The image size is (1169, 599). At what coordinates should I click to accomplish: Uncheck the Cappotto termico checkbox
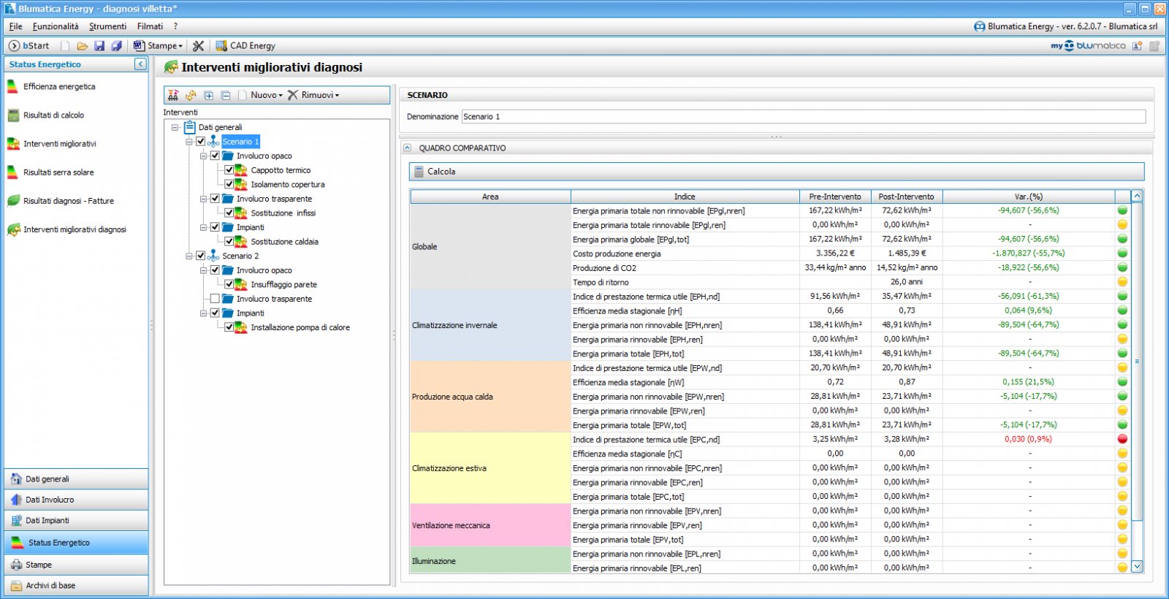pos(229,170)
